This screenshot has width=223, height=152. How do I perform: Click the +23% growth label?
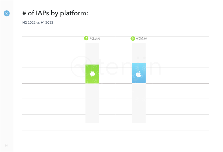(x=95, y=38)
